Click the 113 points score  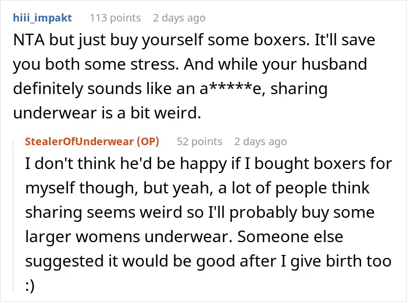click(115, 18)
